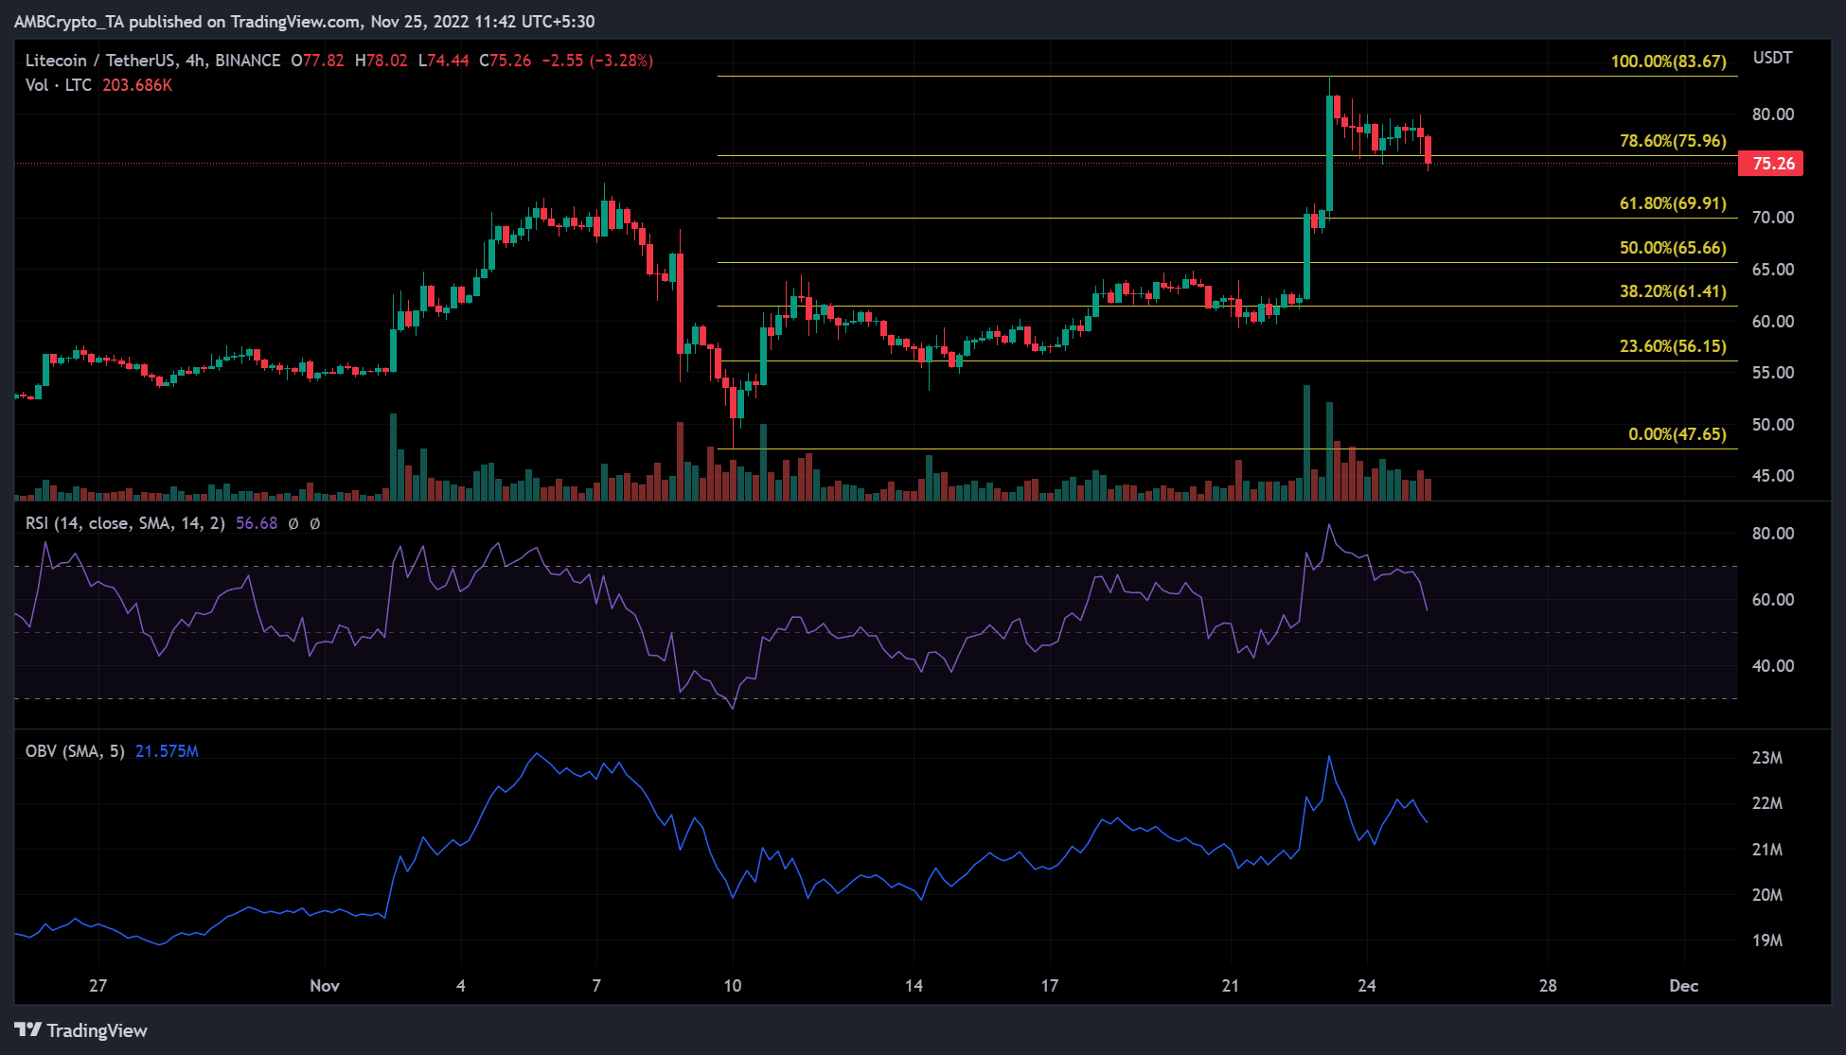Click the Nov date label on time axis
This screenshot has height=1055, width=1846.
[325, 986]
